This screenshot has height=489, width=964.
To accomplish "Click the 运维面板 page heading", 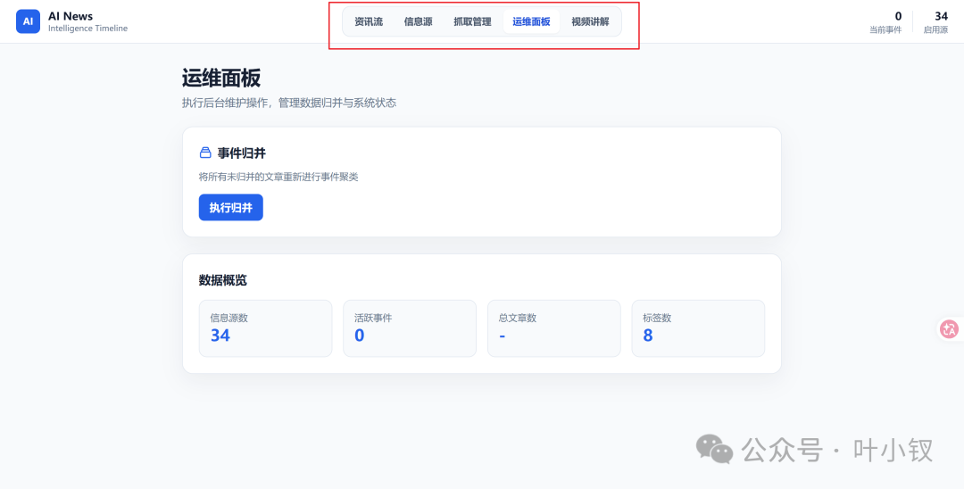I will [x=221, y=79].
